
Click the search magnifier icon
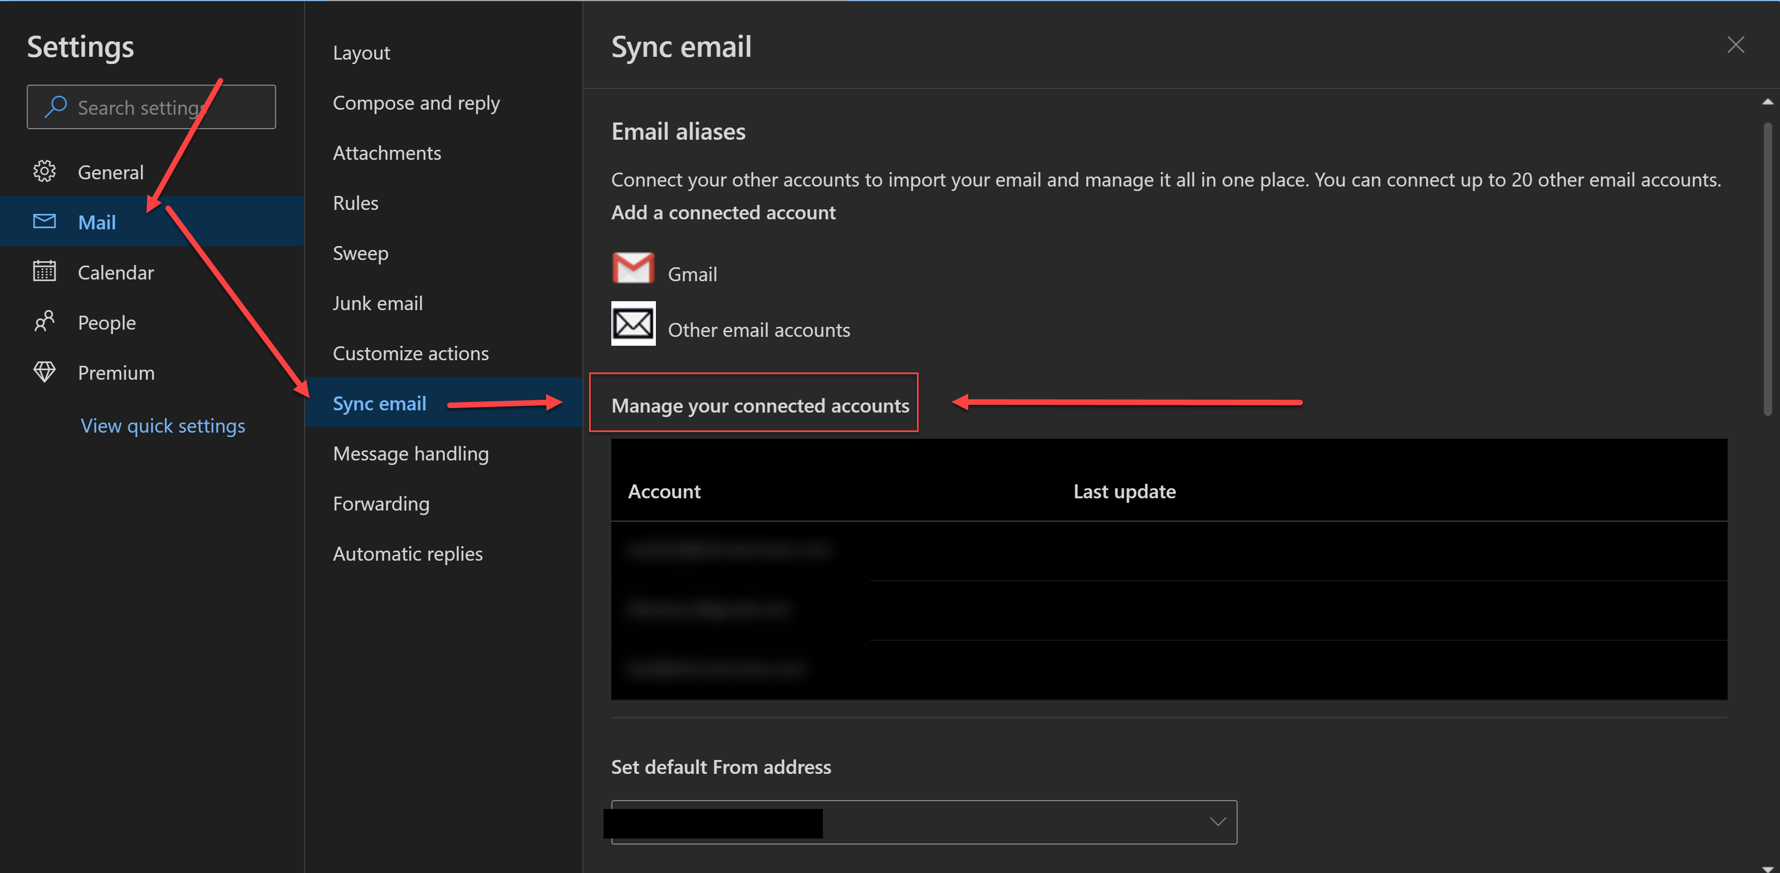[55, 106]
